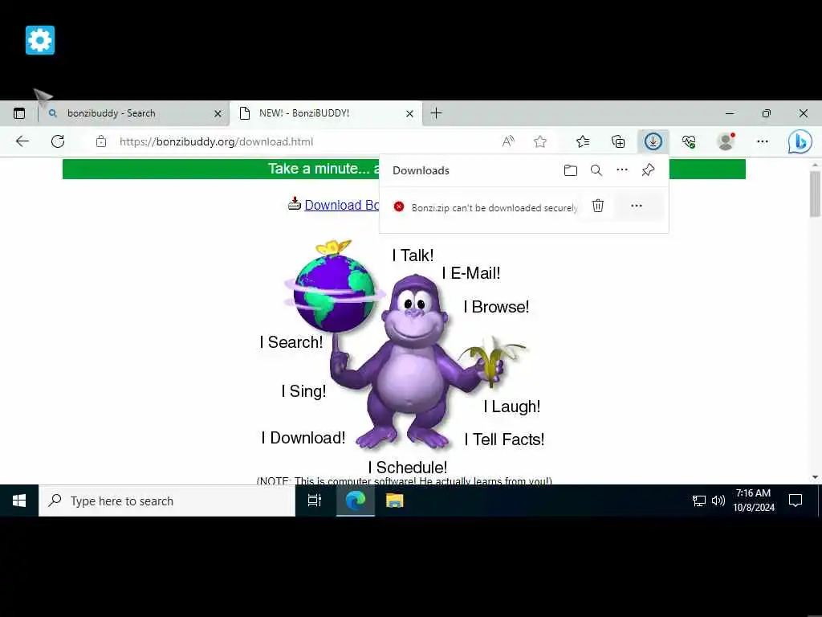Click the green Take a minute banner
Image resolution: width=822 pixels, height=617 pixels.
pos(220,169)
